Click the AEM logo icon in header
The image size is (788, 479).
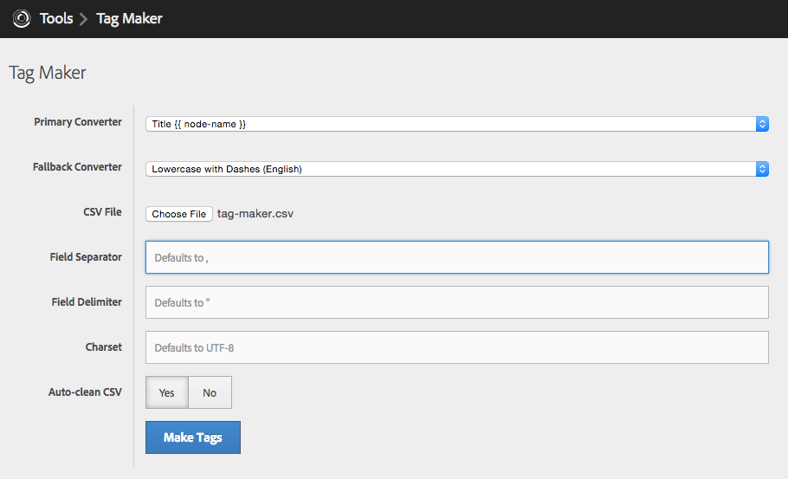22,18
